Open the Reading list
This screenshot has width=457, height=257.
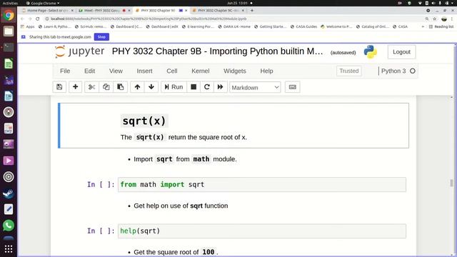tap(441, 26)
